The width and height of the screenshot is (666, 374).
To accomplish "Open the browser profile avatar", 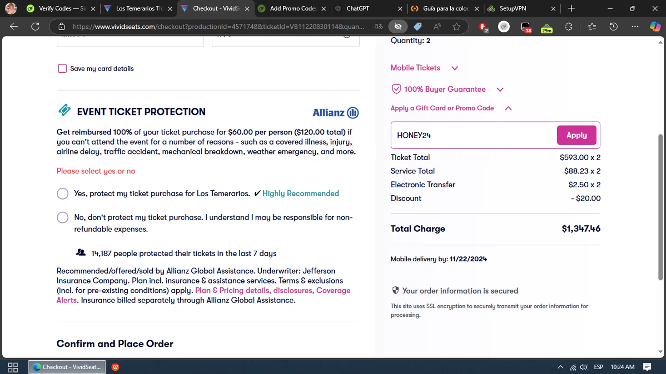I will pyautogui.click(x=11, y=8).
